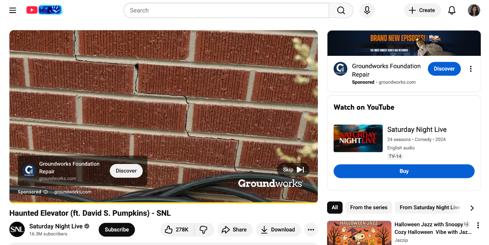Skip the Groundworks ad
The width and height of the screenshot is (489, 245).
[293, 170]
